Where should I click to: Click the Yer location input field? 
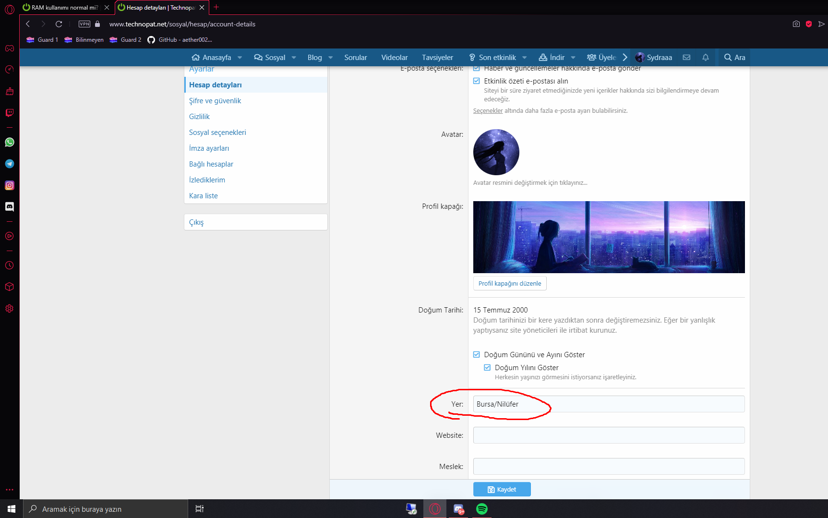click(609, 404)
